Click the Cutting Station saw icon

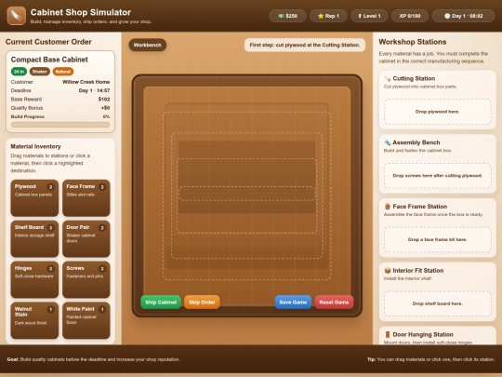(x=388, y=78)
